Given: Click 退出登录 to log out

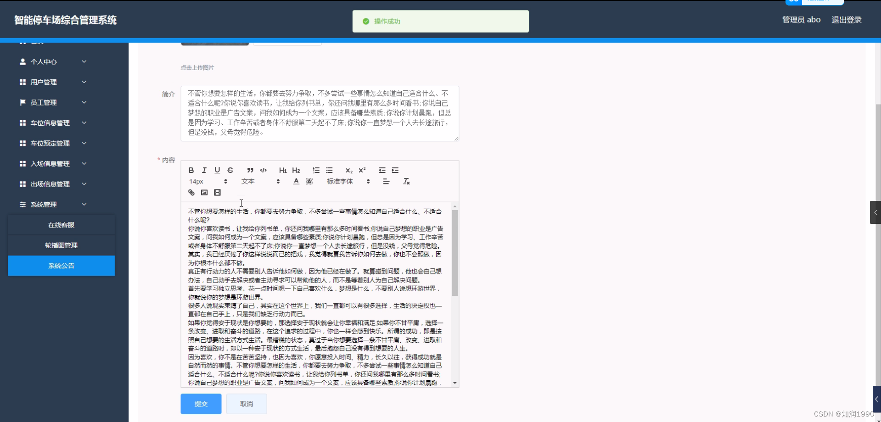Looking at the screenshot, I should [x=846, y=19].
